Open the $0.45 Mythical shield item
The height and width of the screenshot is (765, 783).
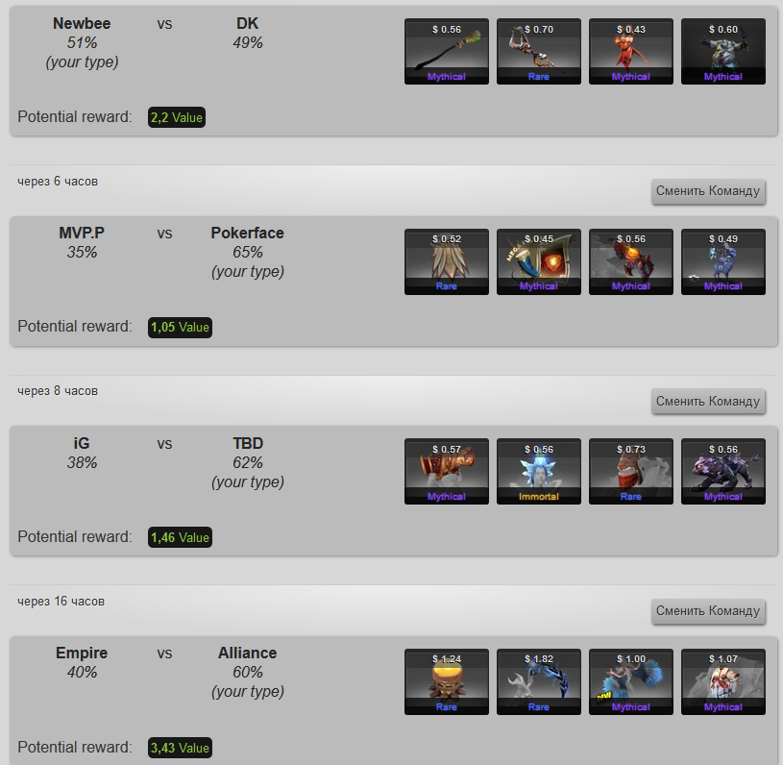point(539,261)
